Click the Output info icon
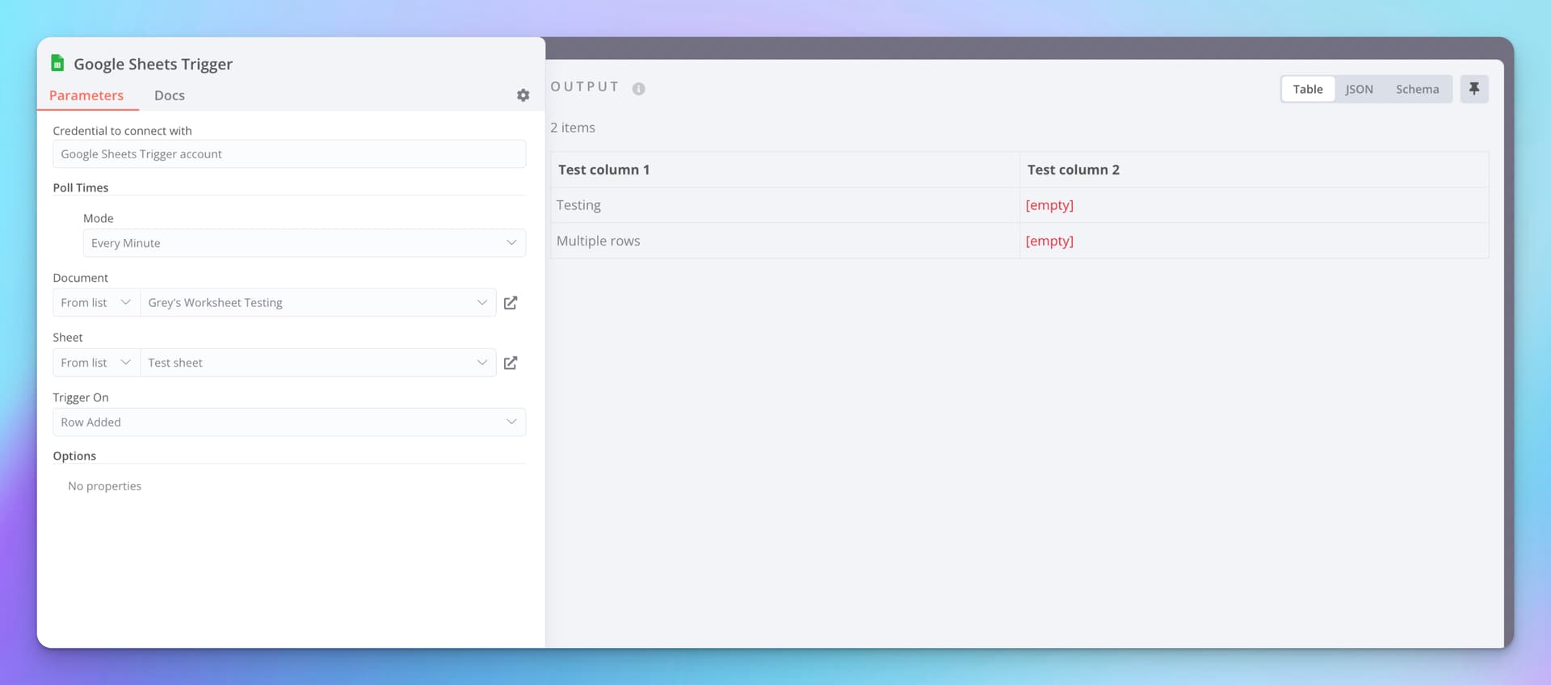1551x685 pixels. [x=639, y=89]
